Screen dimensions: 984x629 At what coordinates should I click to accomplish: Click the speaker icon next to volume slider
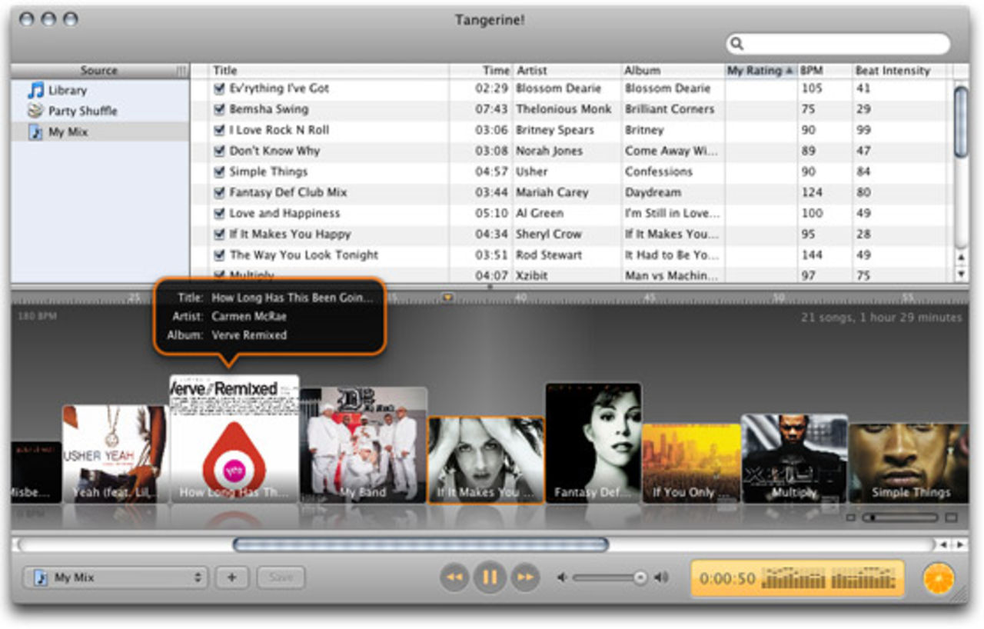pyautogui.click(x=661, y=577)
